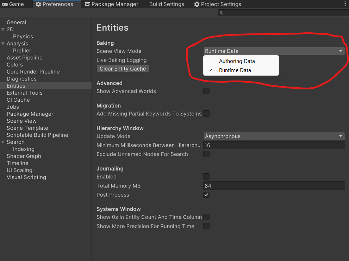
Task: Check Exclude Unnamed Nodes For Search
Action: point(206,154)
